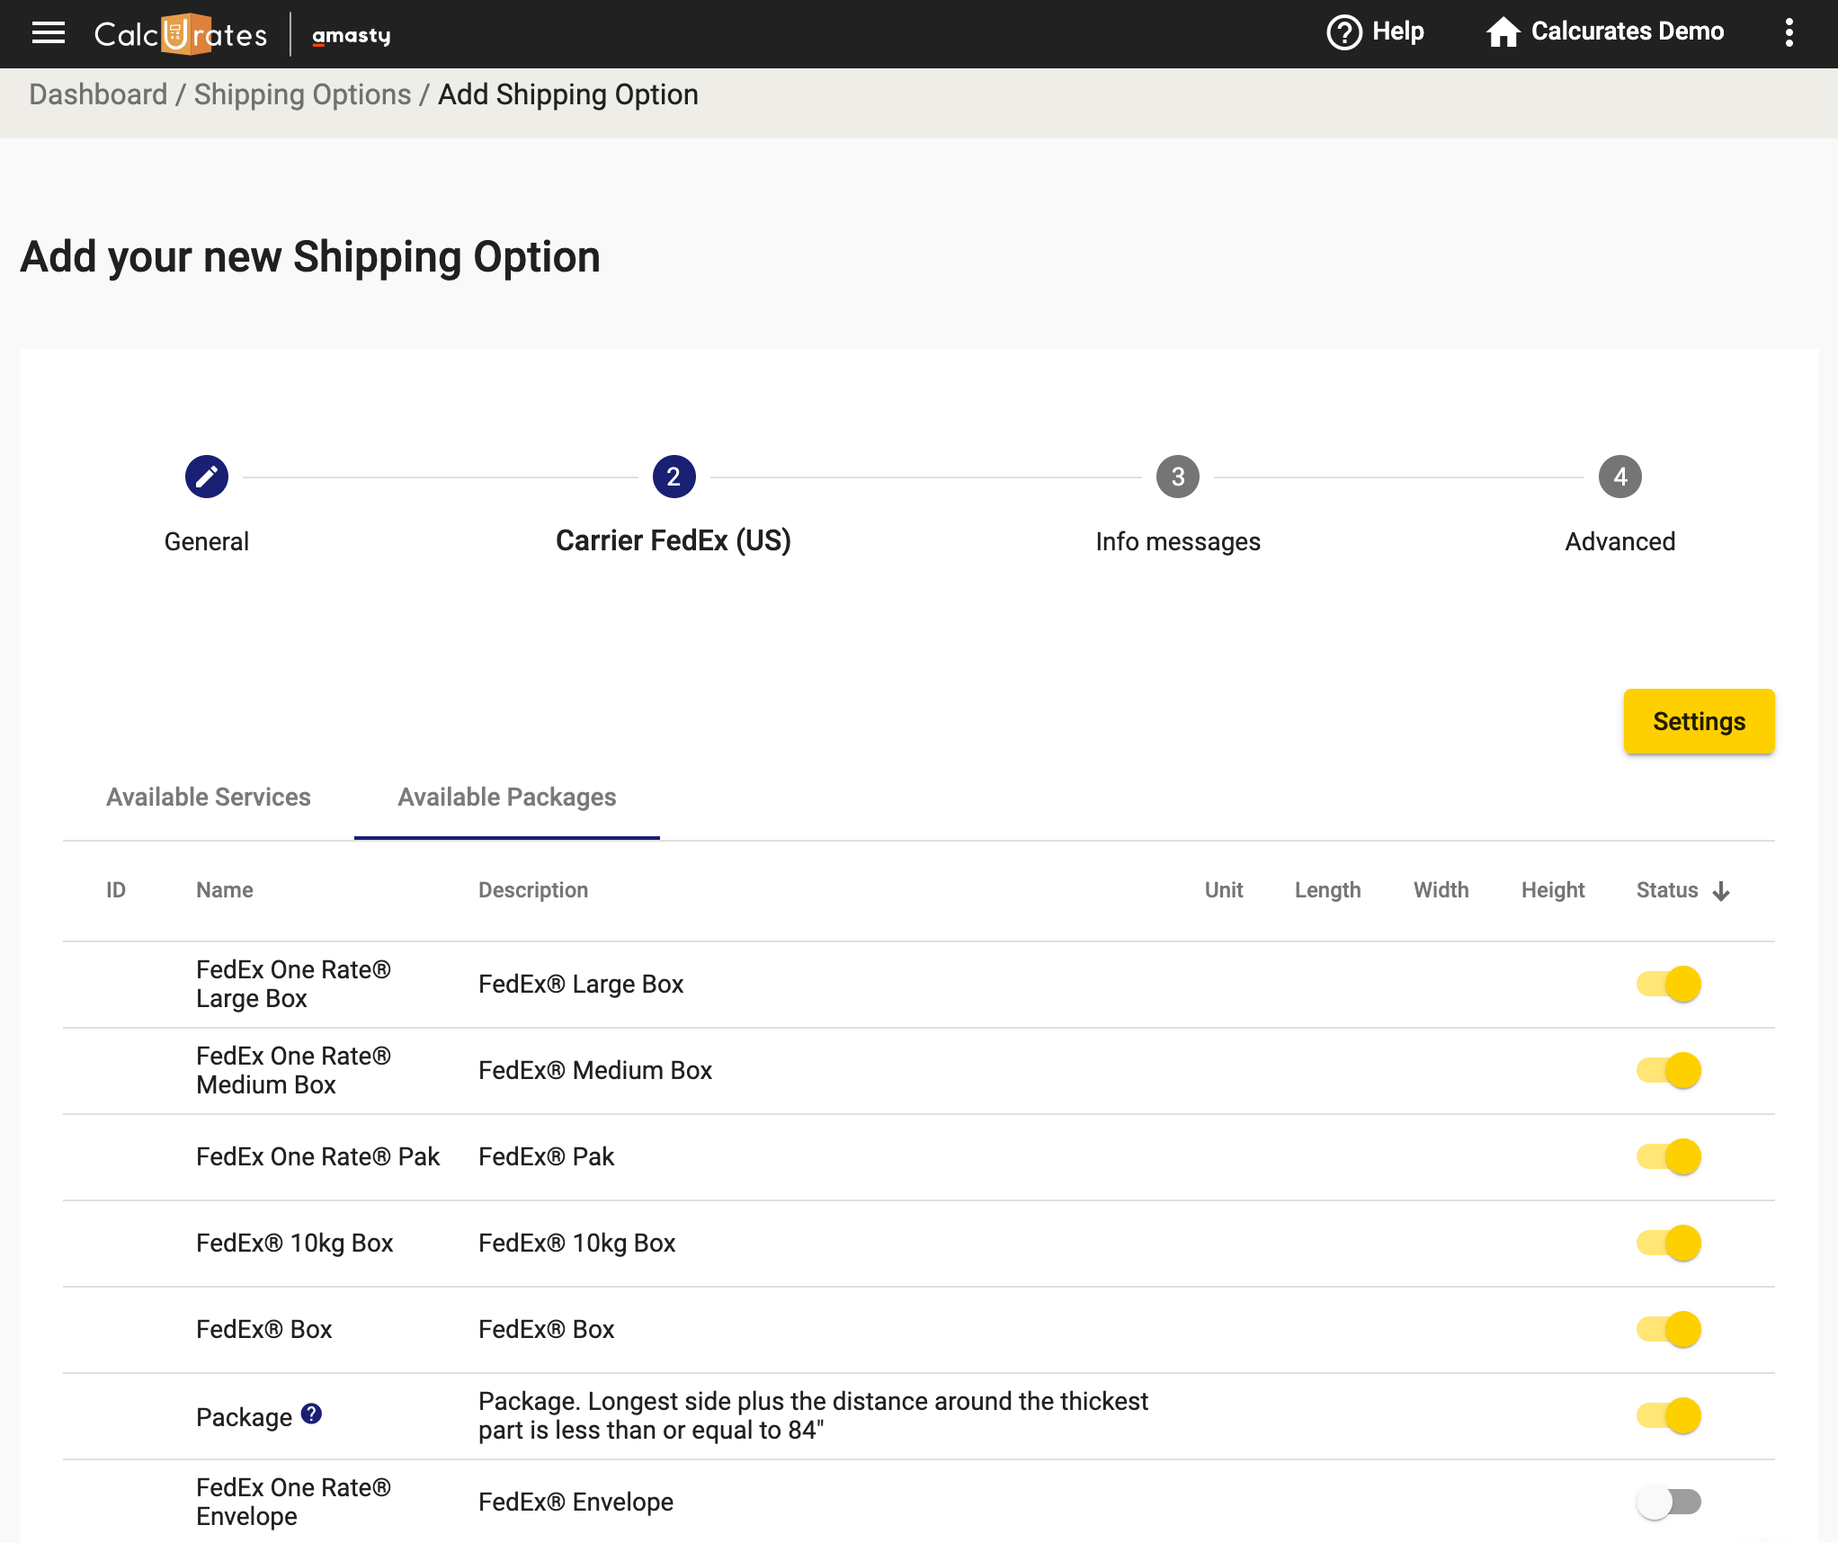Open Help from the top bar
This screenshot has height=1543, width=1838.
coord(1376,32)
